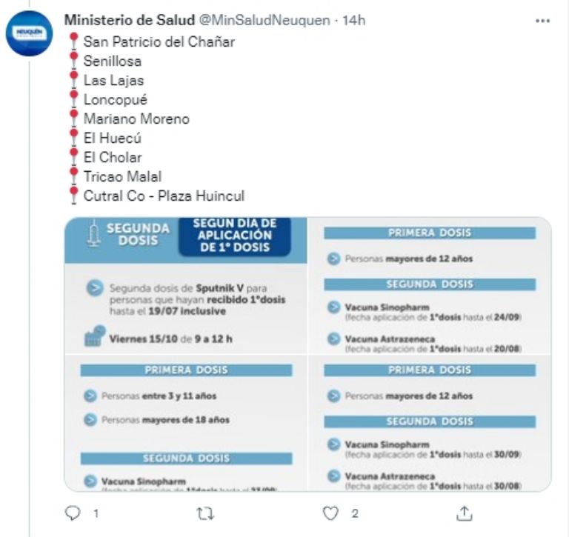Viewport: 569px width, 537px height.
Task: Open the bottom-right image with 30/09 Sinopharm date
Action: click(x=430, y=423)
